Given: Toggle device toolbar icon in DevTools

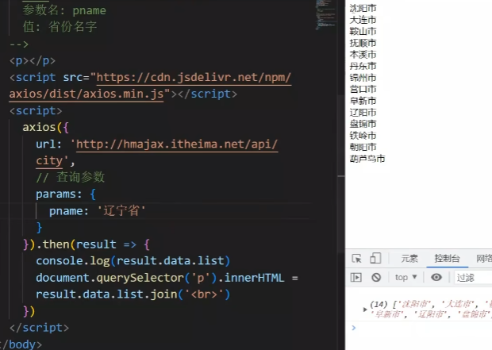Looking at the screenshot, I should [375, 259].
